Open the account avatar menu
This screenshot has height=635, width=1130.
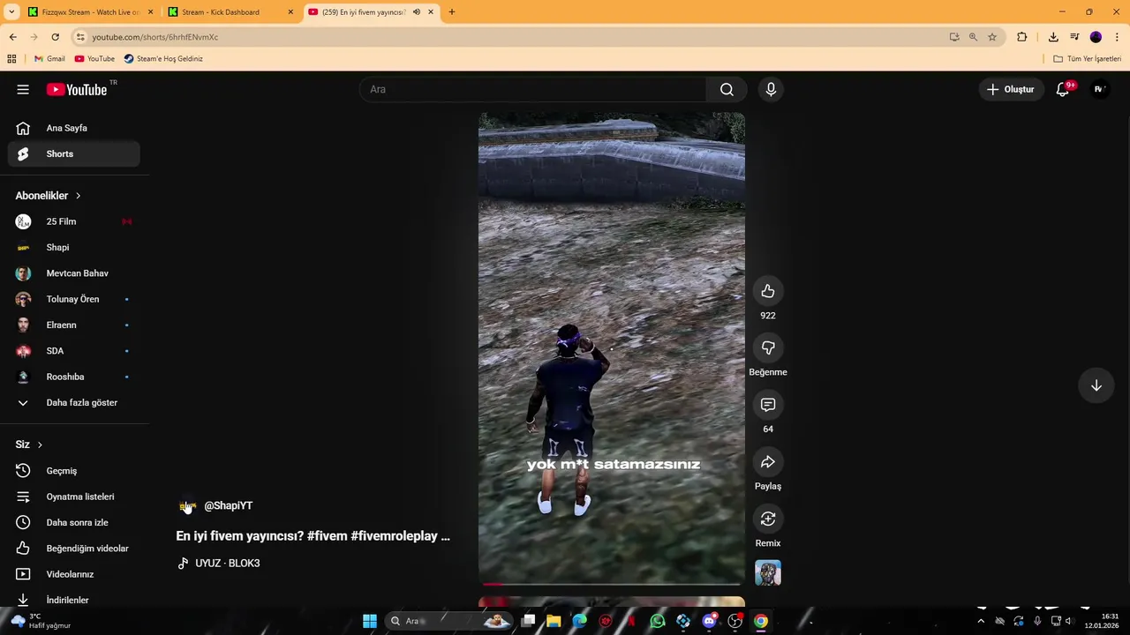[x=1099, y=89]
